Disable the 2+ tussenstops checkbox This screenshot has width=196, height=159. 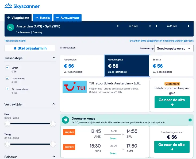click(x=7, y=89)
